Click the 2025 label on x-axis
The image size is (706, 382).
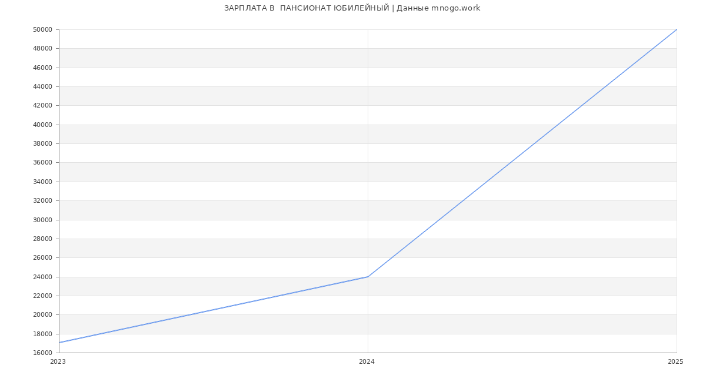pos(675,362)
